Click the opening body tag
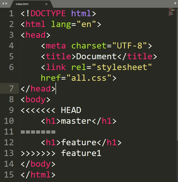The image size is (178, 182). click(35, 99)
